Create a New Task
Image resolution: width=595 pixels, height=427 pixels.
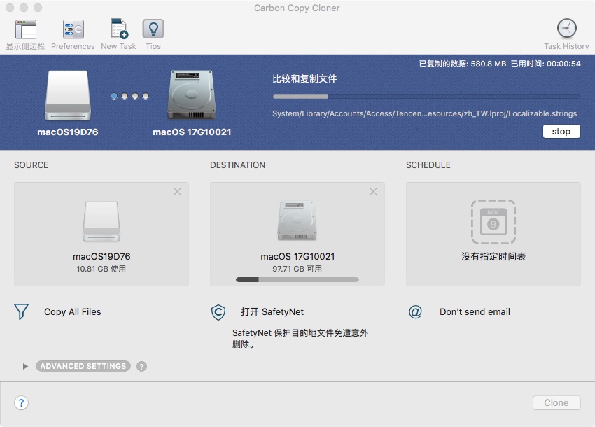(x=118, y=29)
